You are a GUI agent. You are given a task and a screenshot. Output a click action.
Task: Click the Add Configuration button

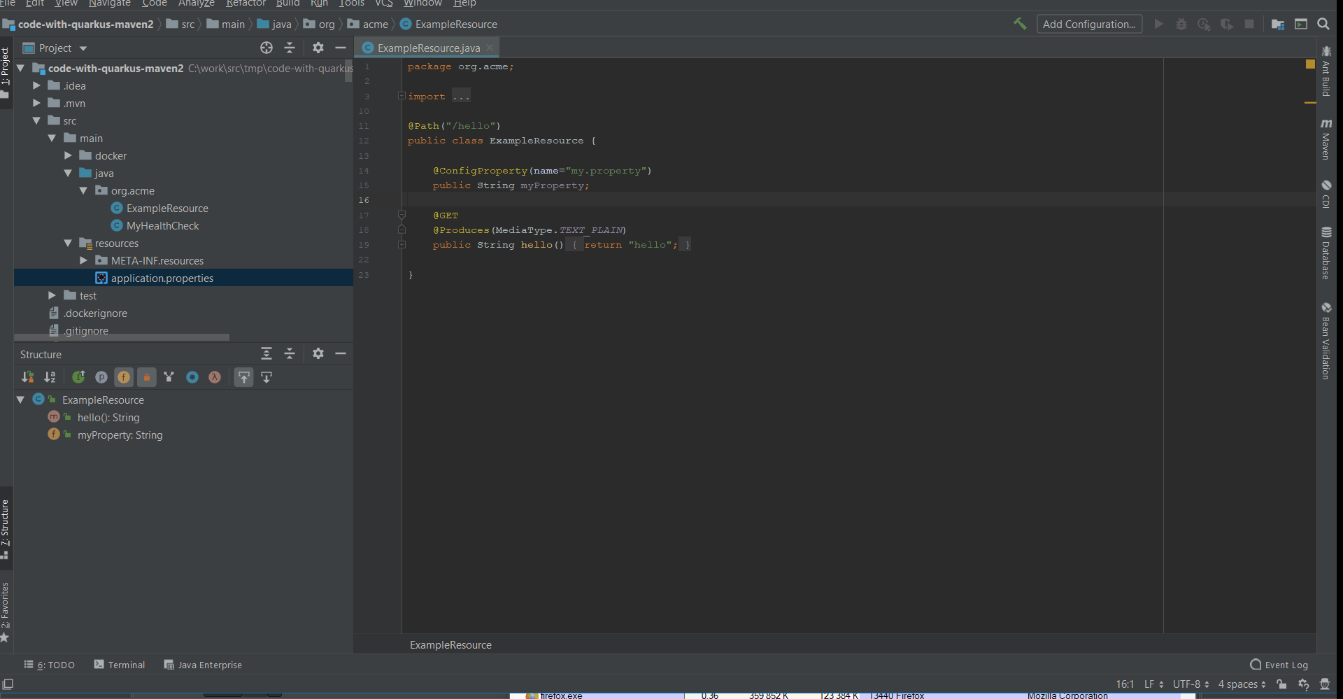click(x=1089, y=24)
